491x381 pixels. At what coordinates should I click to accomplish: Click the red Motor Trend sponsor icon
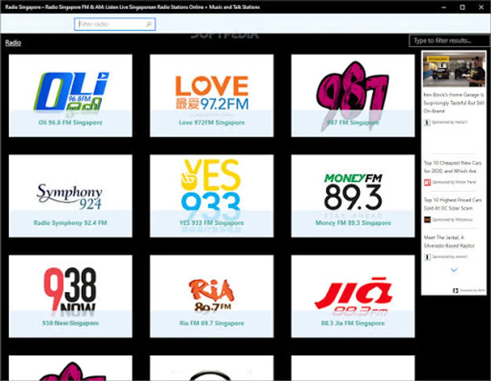pos(427,182)
